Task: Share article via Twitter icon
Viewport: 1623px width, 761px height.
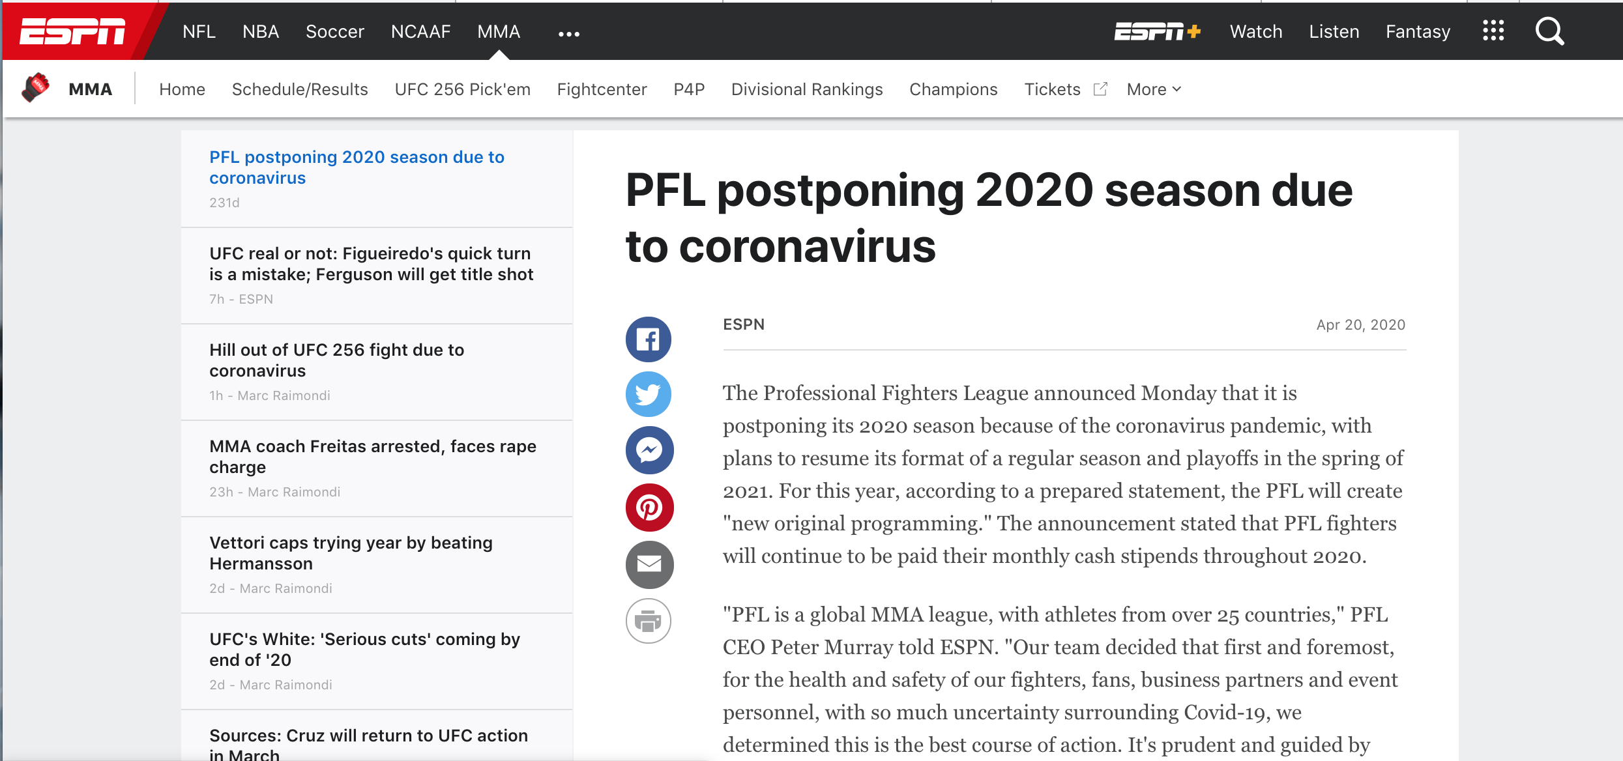Action: pos(648,394)
